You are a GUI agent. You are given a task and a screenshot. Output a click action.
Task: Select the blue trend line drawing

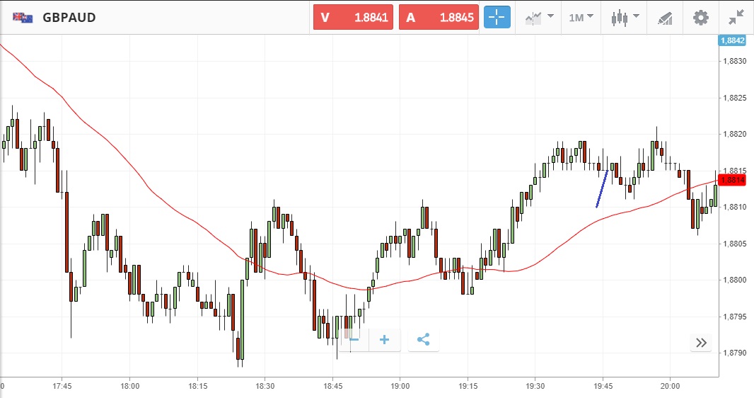coord(603,188)
